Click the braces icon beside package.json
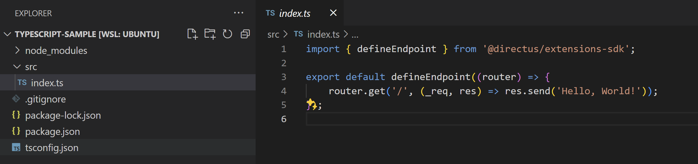 pos(16,131)
